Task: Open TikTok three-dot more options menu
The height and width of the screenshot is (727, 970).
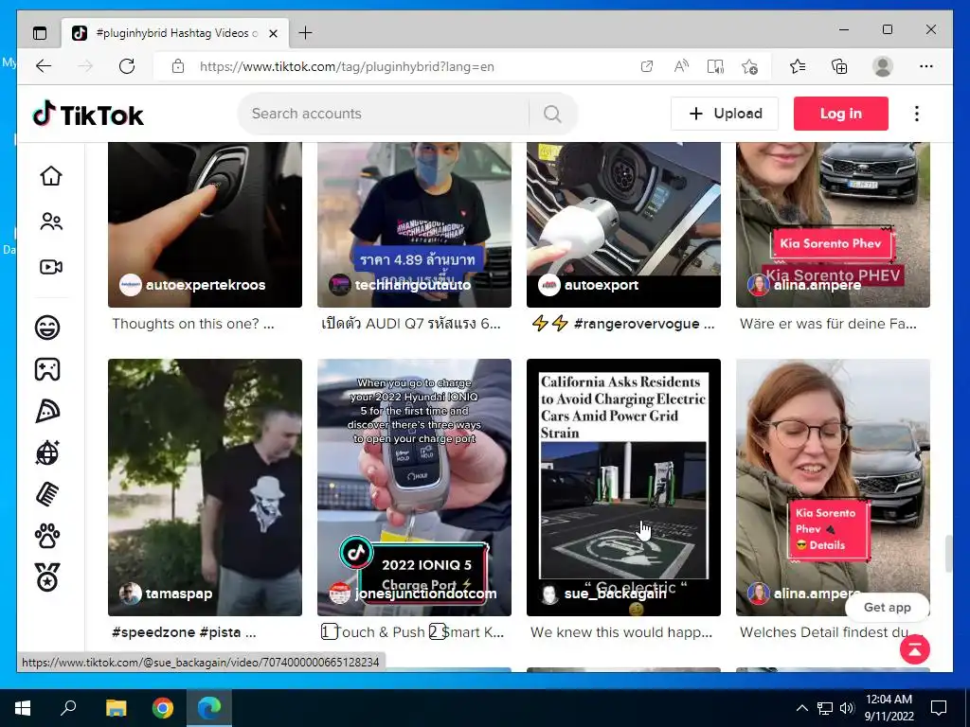Action: [917, 114]
